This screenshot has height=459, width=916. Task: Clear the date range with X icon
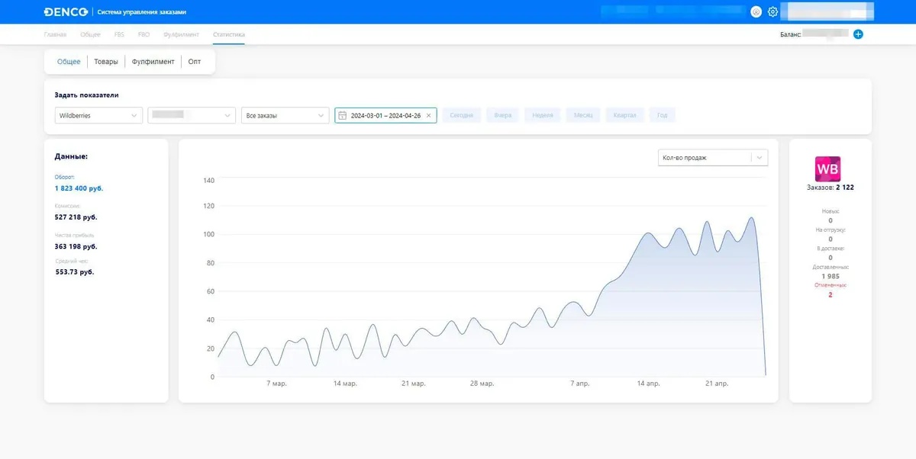click(429, 116)
